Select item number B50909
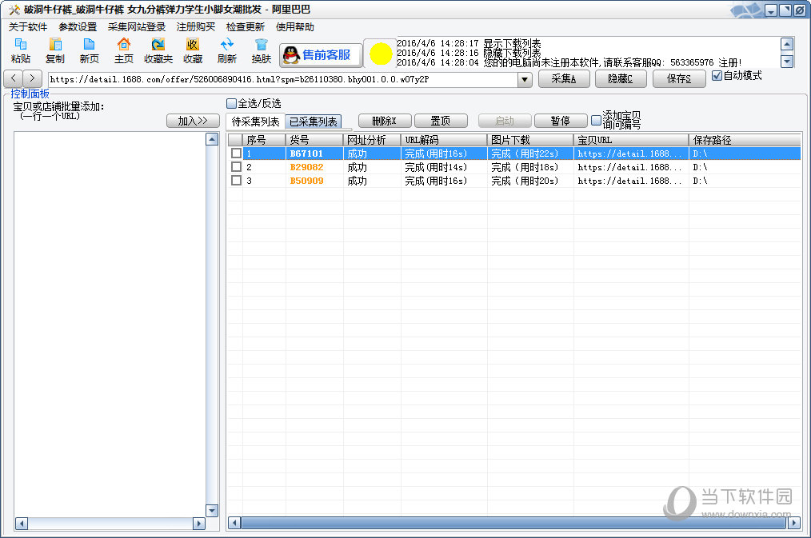 [306, 181]
